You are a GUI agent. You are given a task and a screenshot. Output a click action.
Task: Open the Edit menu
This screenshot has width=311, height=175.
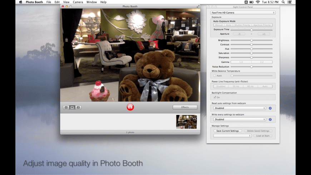(x=57, y=2)
